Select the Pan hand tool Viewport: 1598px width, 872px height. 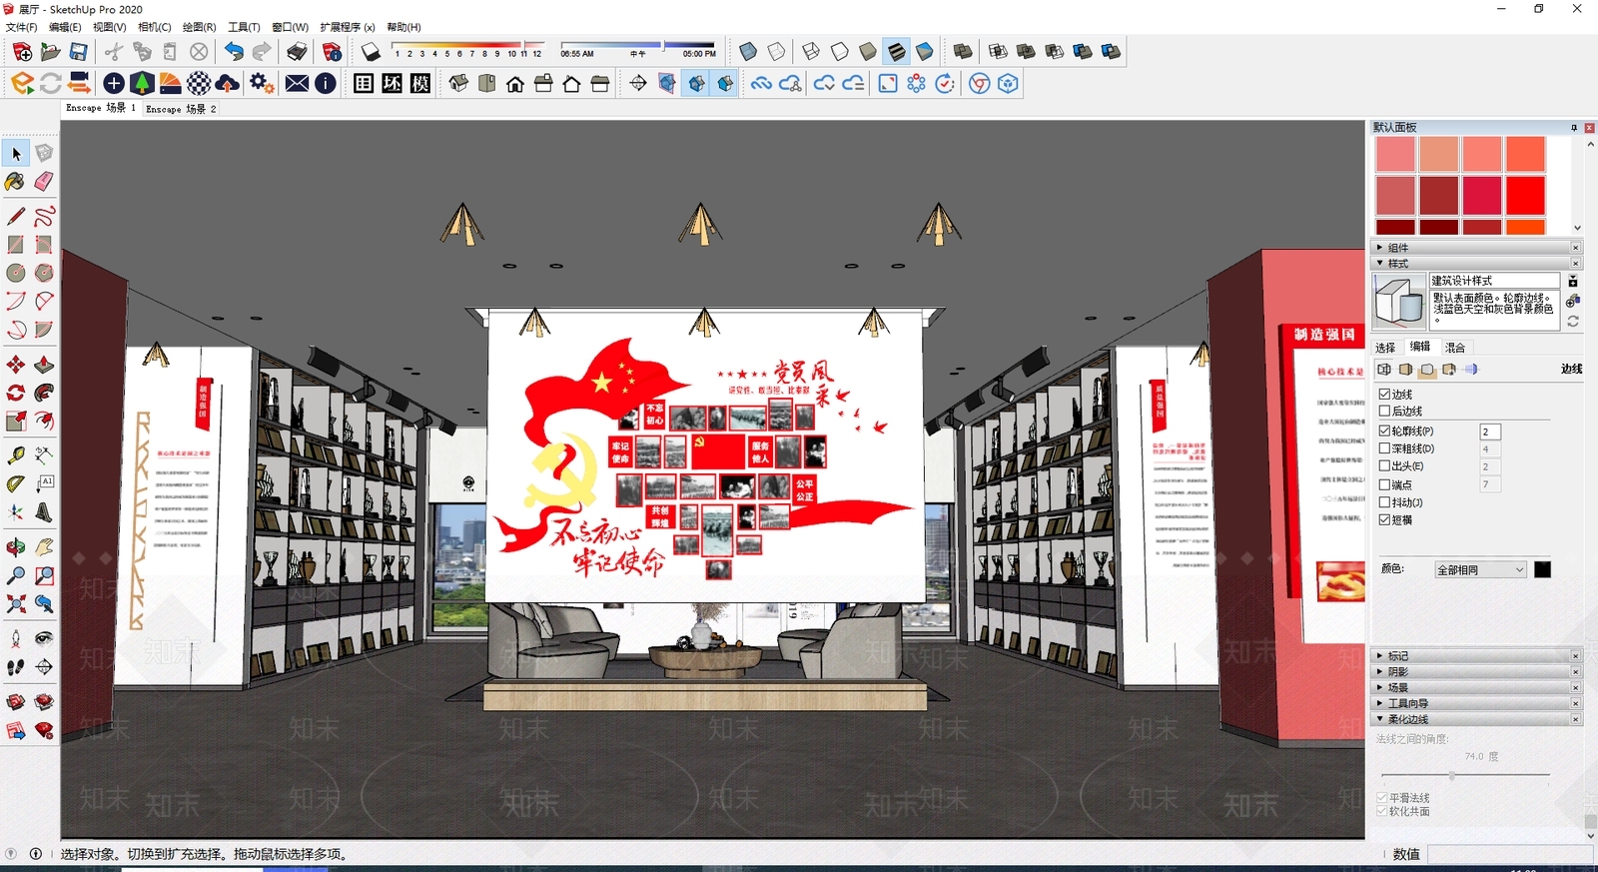44,547
